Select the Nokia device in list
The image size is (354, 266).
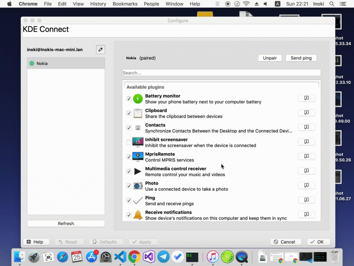[x=66, y=63]
